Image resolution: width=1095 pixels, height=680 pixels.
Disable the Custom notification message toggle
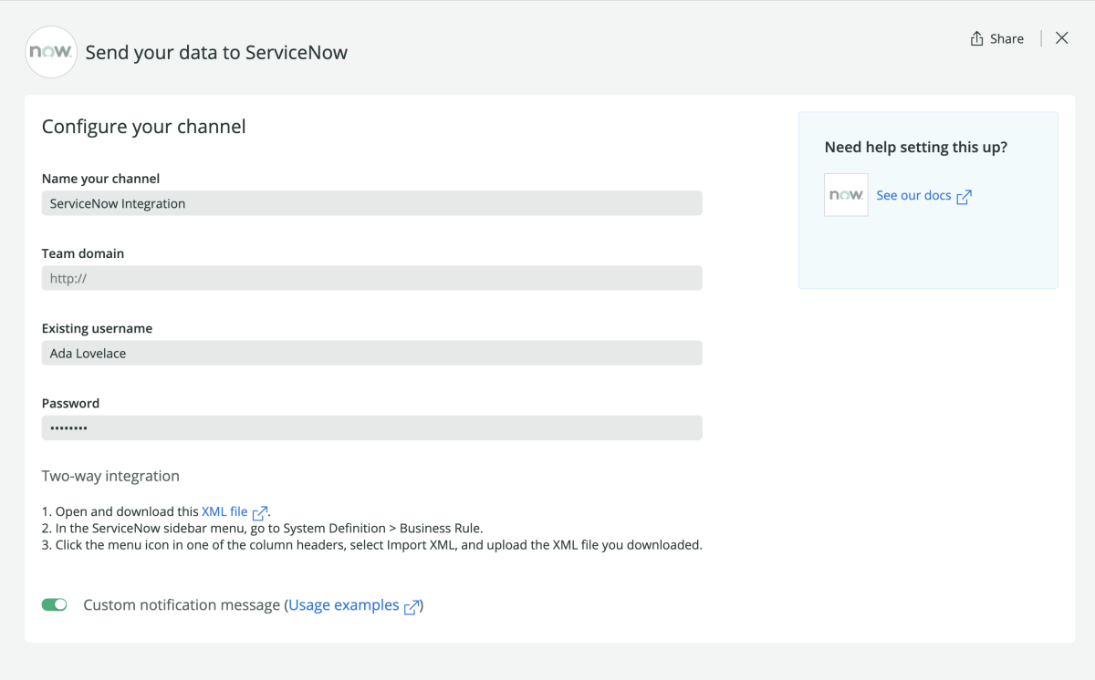coord(55,604)
